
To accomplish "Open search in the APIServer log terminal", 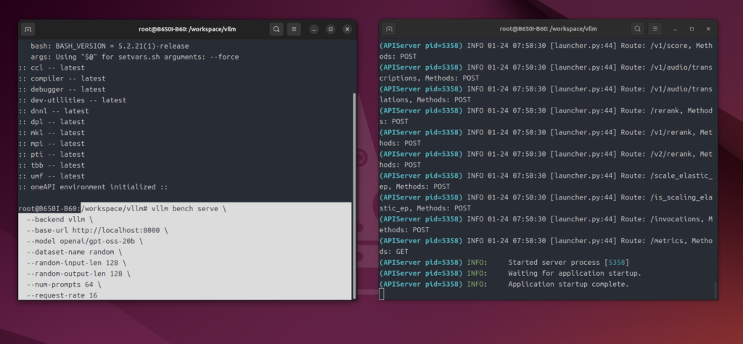I will pyautogui.click(x=639, y=28).
